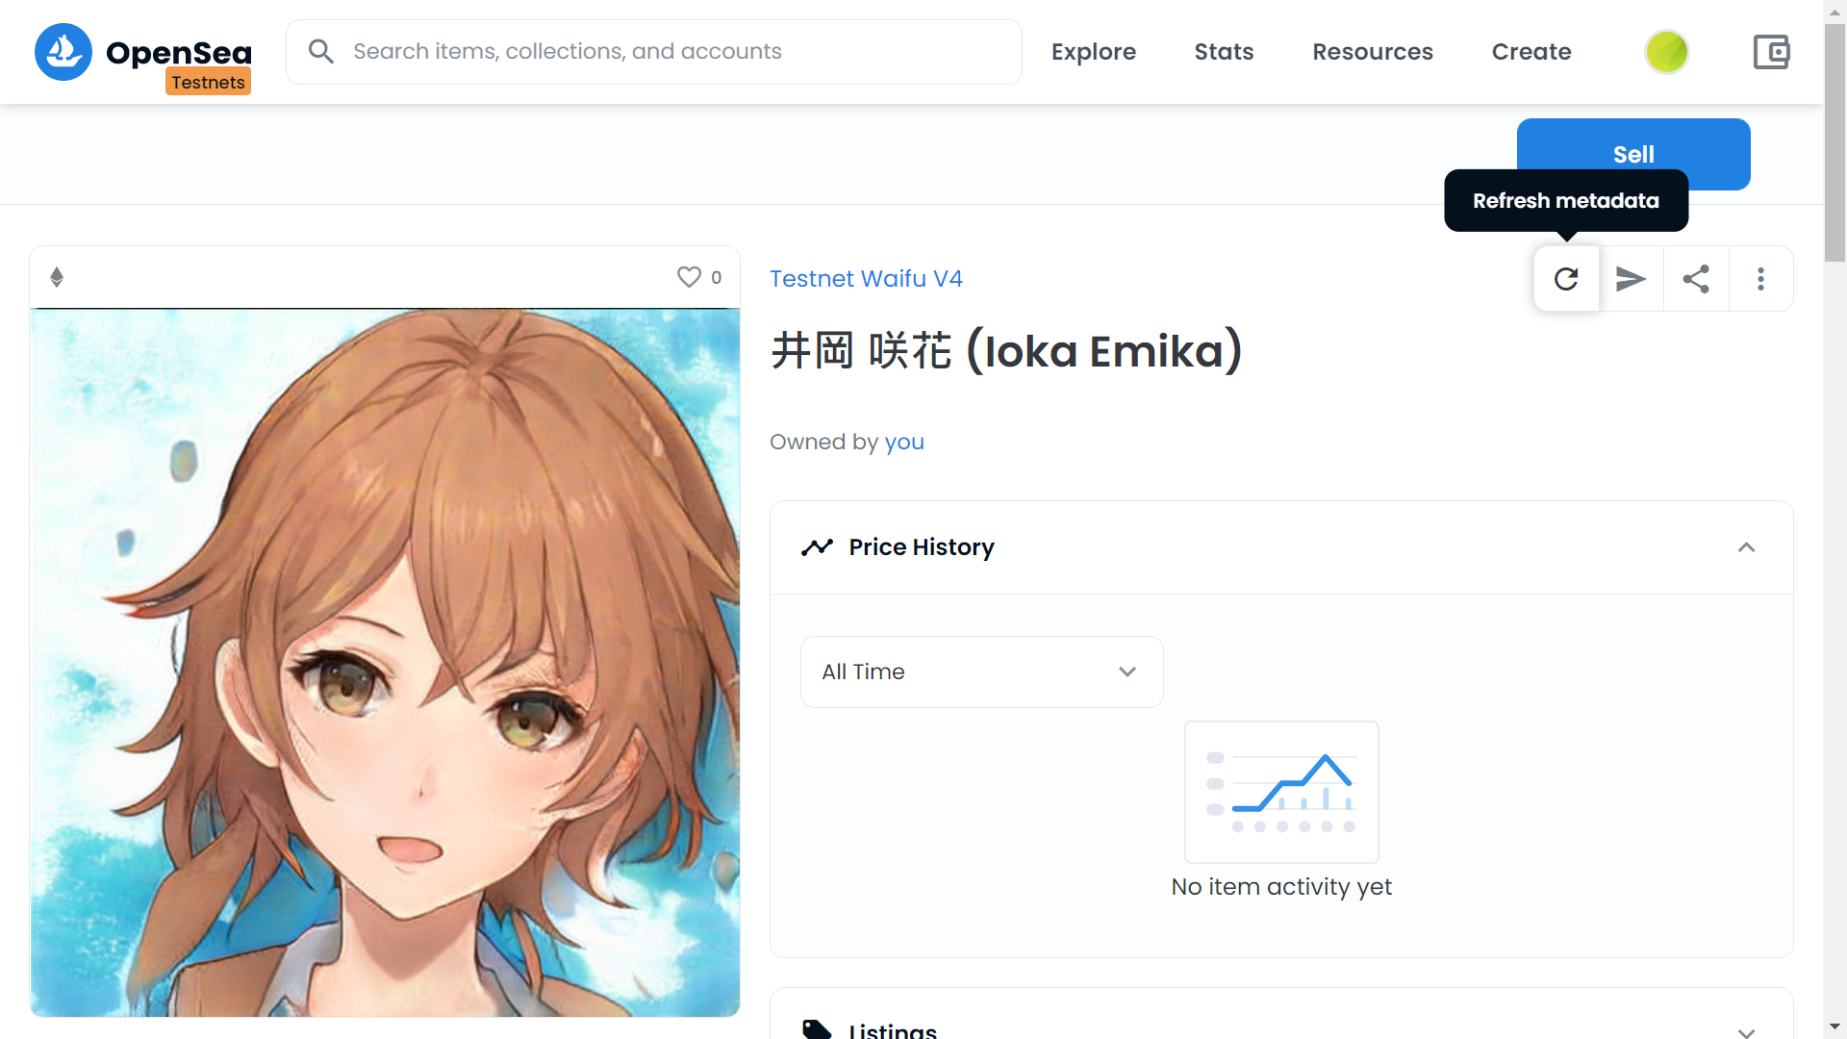
Task: Click the Price History trend icon
Action: pyautogui.click(x=817, y=547)
